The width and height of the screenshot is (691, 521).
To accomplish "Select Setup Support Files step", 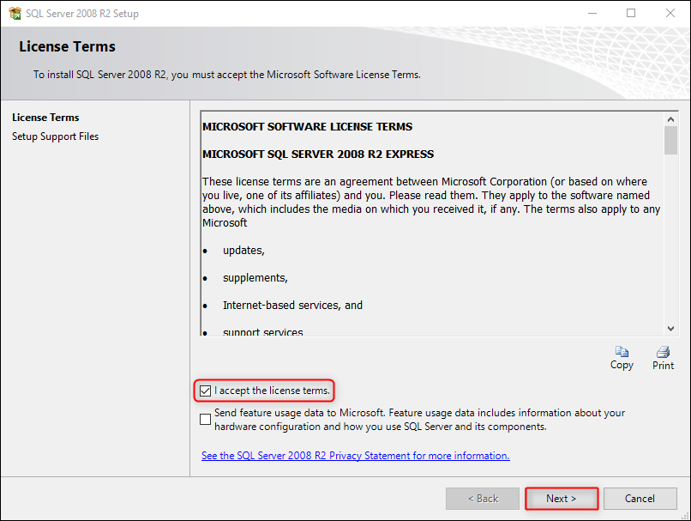I will pyautogui.click(x=55, y=136).
